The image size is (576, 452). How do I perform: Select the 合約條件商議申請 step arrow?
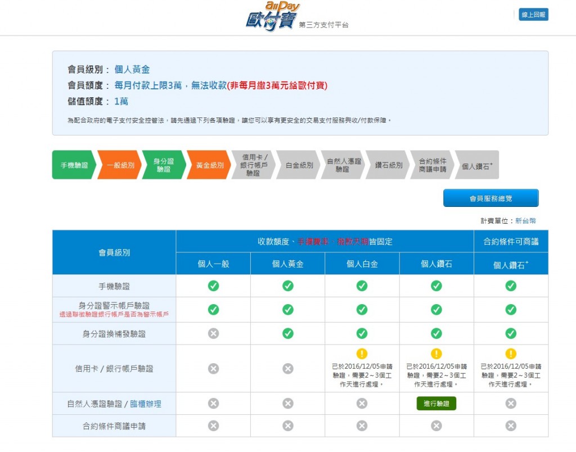433,165
